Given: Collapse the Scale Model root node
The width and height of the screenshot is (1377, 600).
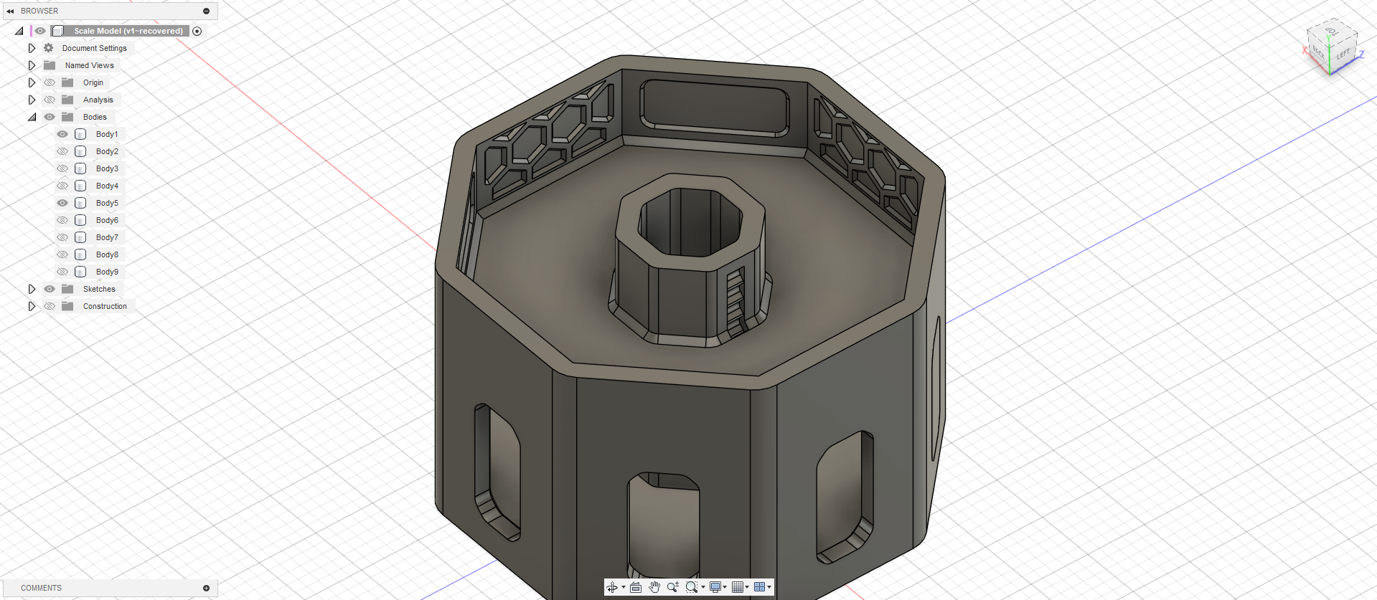Looking at the screenshot, I should (19, 31).
